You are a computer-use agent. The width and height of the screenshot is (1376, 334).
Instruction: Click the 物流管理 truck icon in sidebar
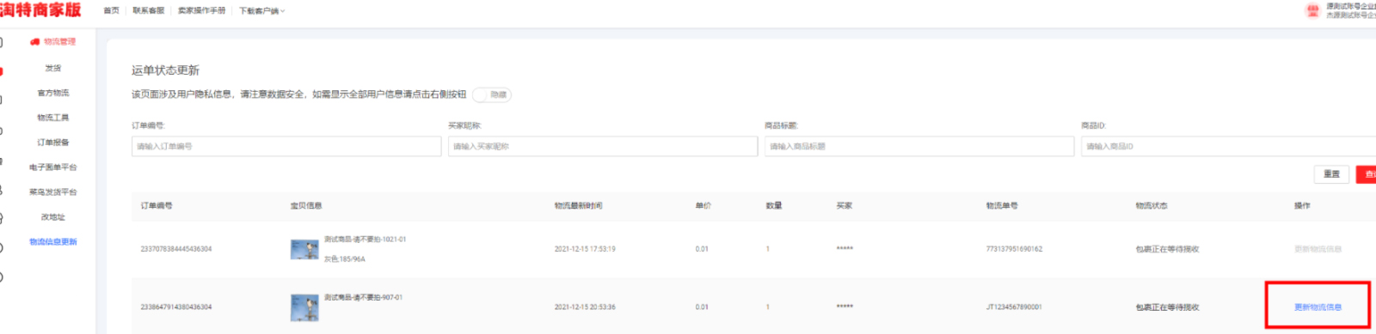point(34,41)
